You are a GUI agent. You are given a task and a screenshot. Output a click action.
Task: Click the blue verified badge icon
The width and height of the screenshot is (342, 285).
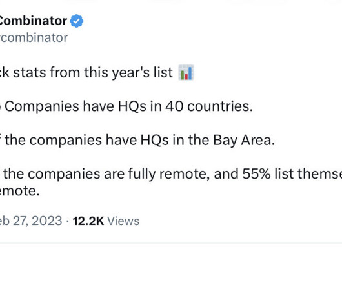pyautogui.click(x=77, y=21)
